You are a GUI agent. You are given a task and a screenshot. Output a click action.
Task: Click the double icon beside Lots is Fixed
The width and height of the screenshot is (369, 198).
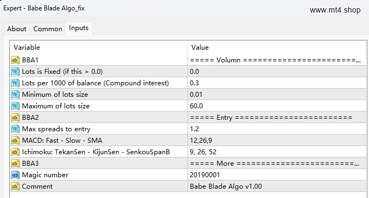pyautogui.click(x=15, y=72)
